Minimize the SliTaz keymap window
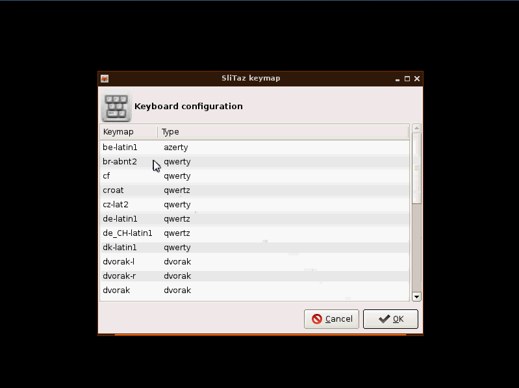Image resolution: width=519 pixels, height=388 pixels. [397, 79]
